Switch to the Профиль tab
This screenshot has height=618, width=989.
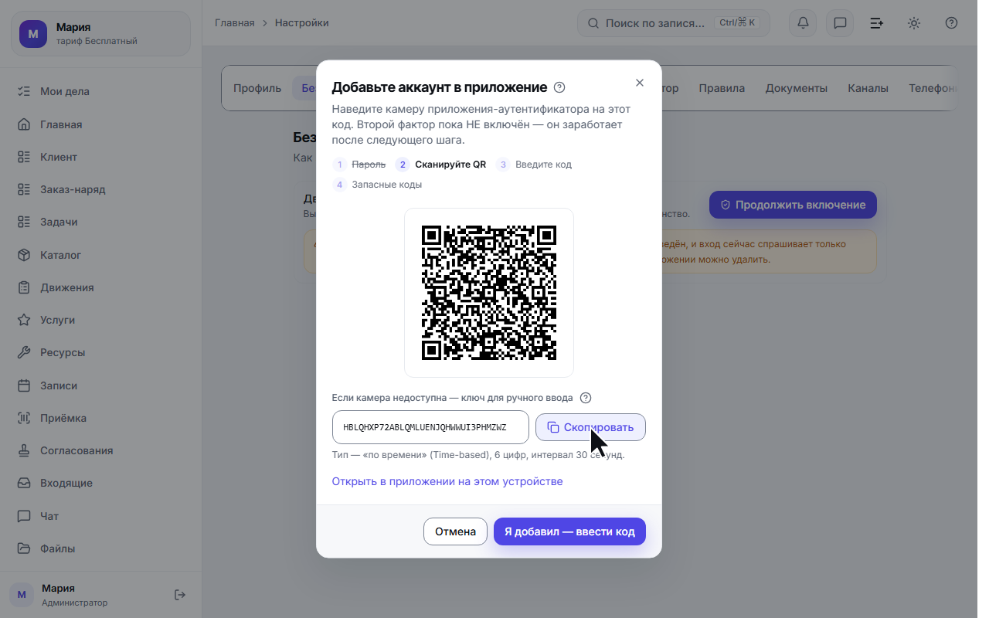(257, 88)
